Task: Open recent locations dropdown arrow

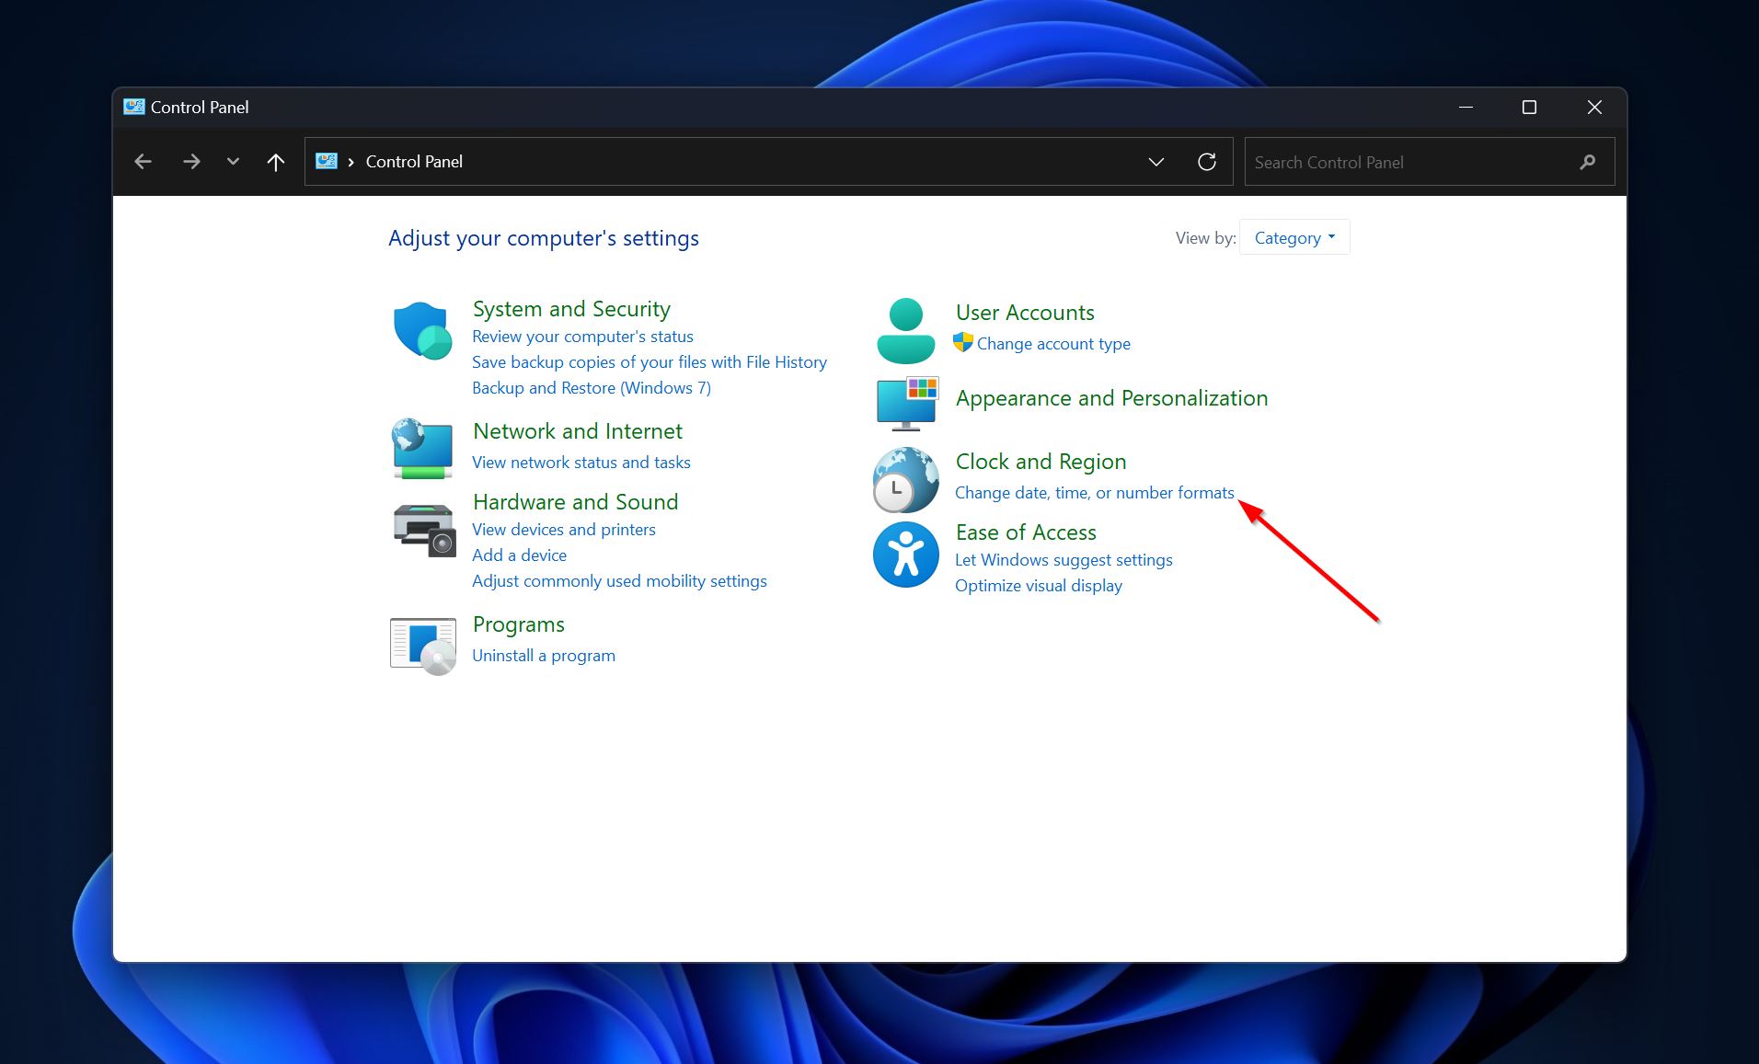Action: point(233,162)
